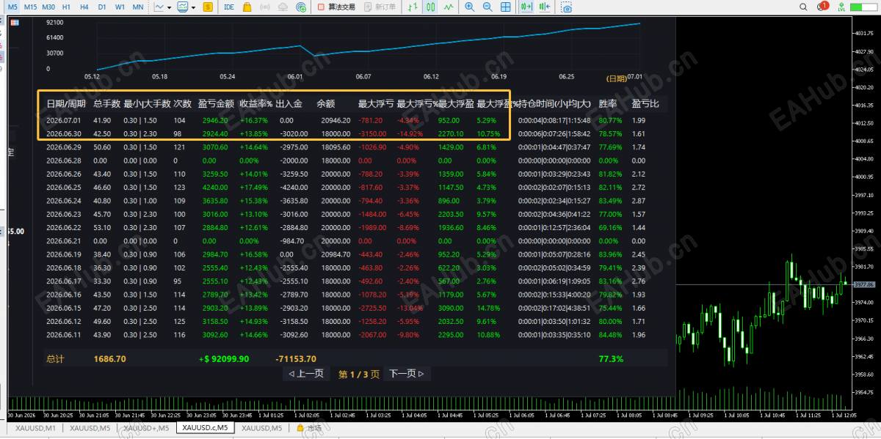Switch to the XAUUSD,M1 chart tab

point(35,428)
